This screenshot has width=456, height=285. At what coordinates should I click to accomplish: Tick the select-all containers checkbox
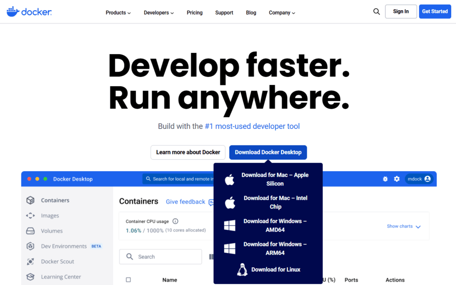[128, 280]
